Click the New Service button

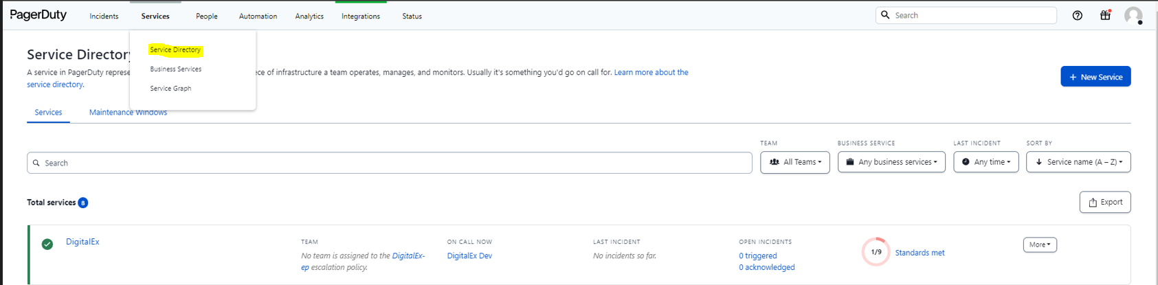[x=1095, y=77]
